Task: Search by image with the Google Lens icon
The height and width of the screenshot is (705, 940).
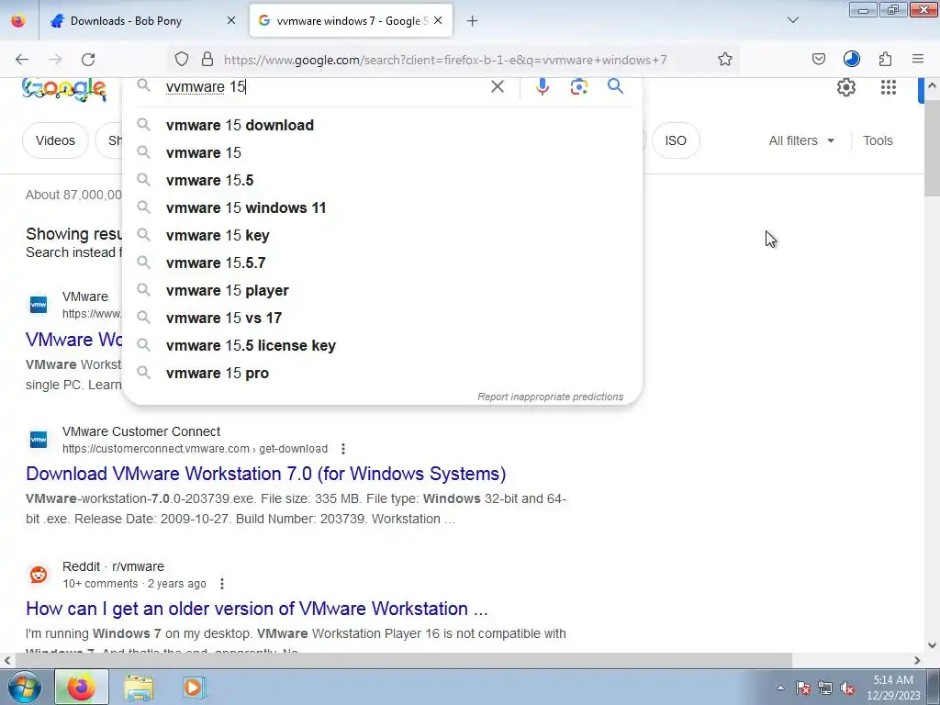Action: click(x=578, y=87)
